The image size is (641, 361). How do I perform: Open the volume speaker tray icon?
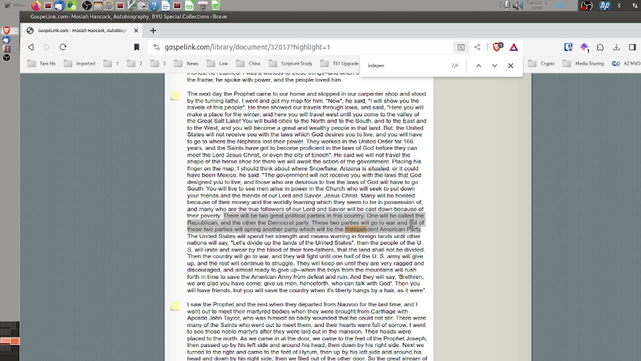[518, 6]
